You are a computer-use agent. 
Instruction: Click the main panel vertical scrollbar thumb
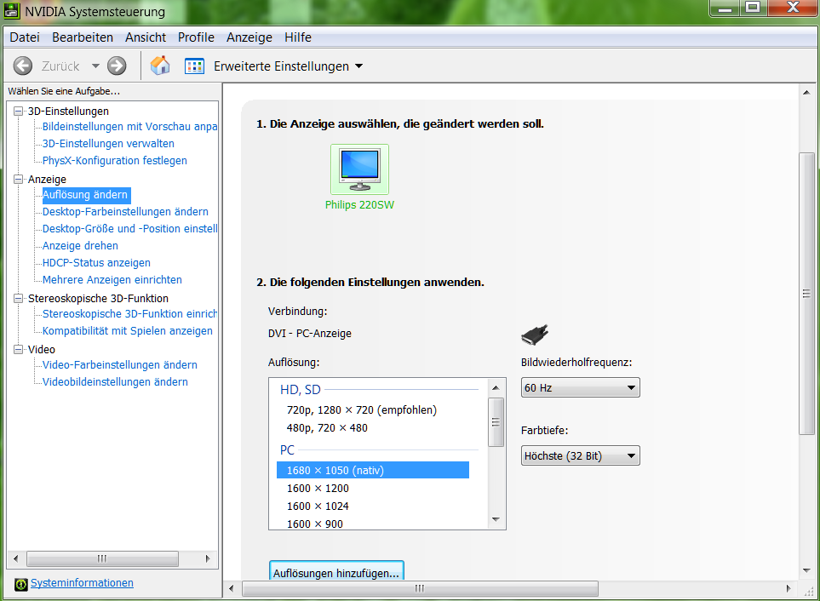coord(807,293)
